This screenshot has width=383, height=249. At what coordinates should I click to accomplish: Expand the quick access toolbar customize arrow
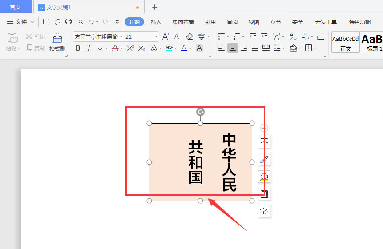click(x=117, y=22)
